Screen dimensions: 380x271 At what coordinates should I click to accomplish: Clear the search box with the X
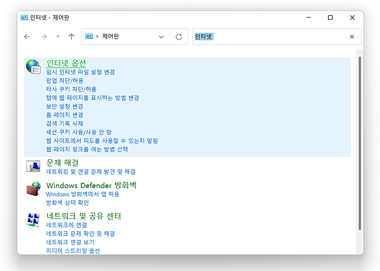(352, 37)
